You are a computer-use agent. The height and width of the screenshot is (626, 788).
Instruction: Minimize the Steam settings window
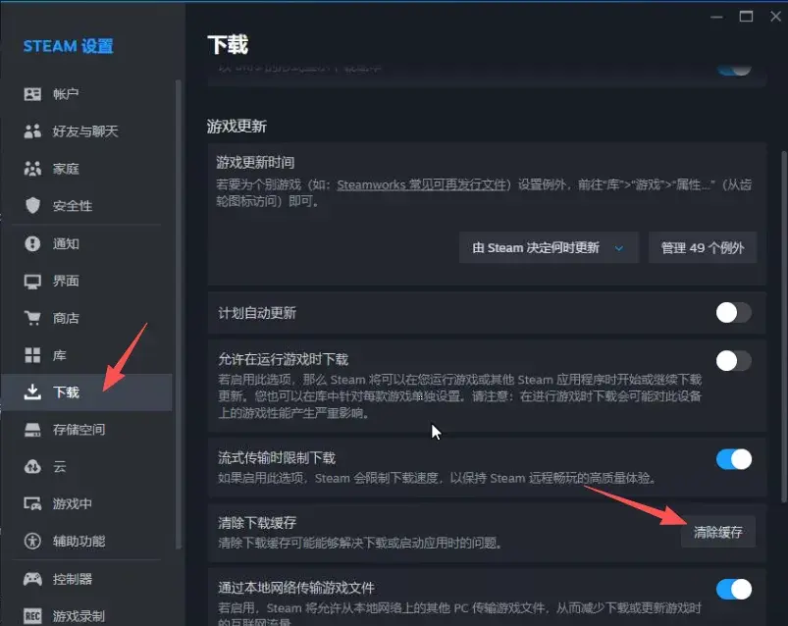[717, 17]
